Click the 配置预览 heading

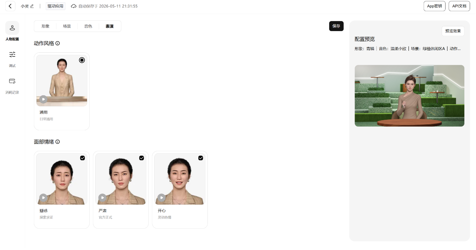pos(365,39)
